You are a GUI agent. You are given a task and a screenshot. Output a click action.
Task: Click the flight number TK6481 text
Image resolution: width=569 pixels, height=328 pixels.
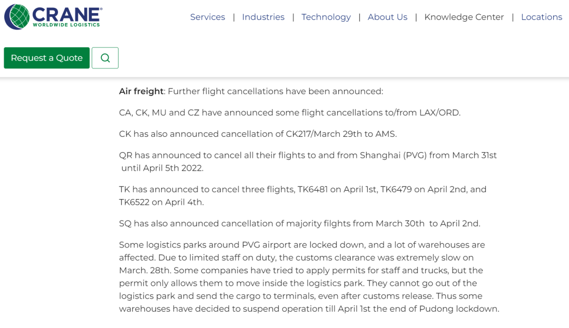point(313,189)
